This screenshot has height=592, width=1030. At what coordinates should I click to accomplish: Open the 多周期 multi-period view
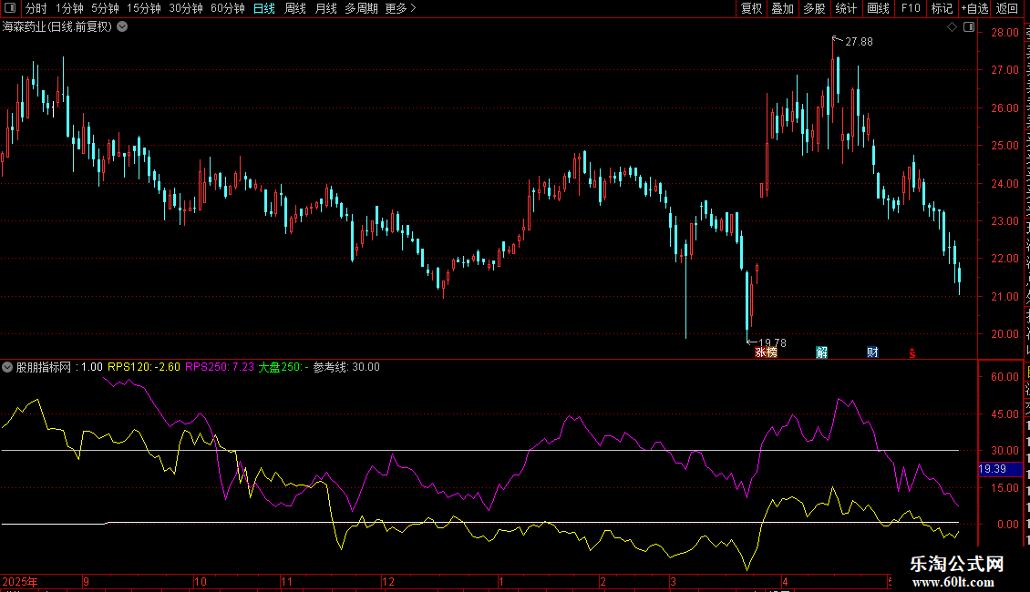[x=361, y=8]
